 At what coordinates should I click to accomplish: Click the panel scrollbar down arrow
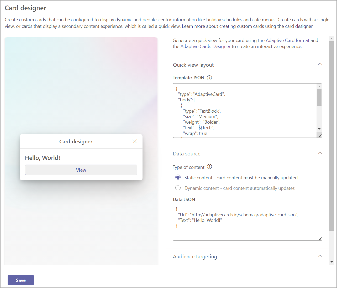(331, 262)
